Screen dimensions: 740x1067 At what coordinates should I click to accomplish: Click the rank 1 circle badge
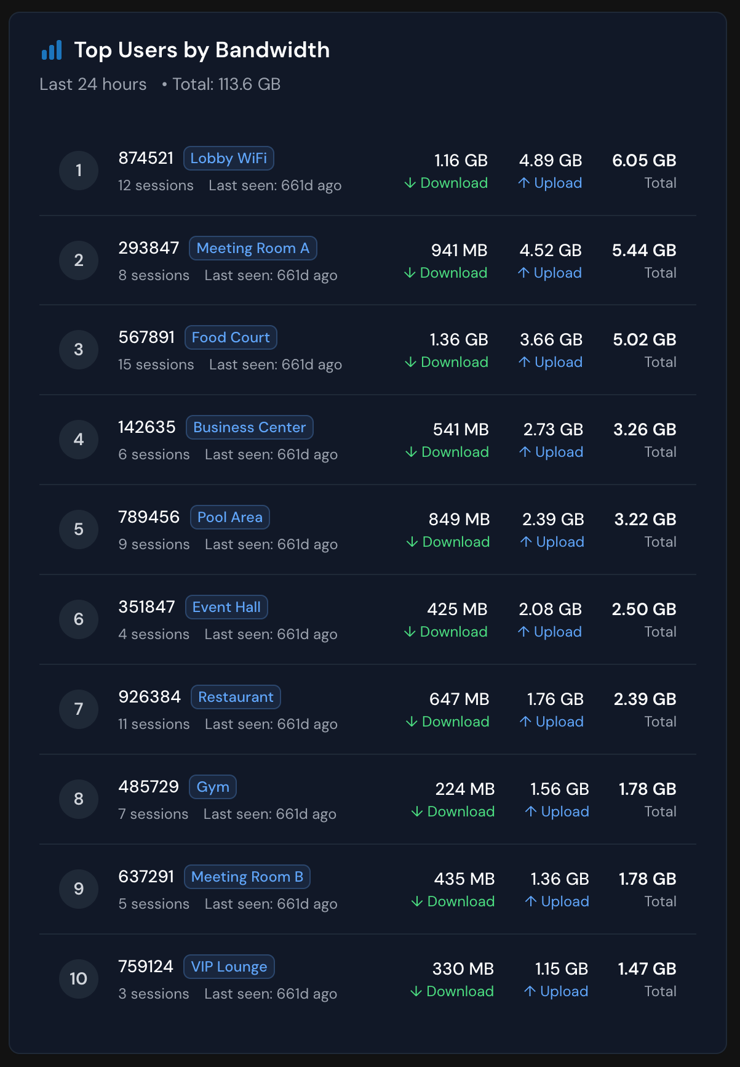79,171
